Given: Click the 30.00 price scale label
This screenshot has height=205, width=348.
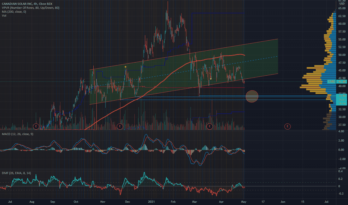Looking at the screenshot, I should click(342, 117).
